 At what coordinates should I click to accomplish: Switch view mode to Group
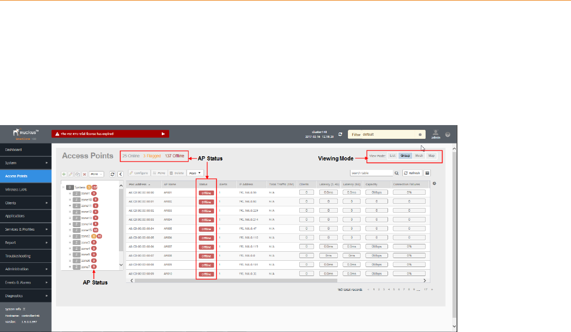406,156
